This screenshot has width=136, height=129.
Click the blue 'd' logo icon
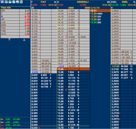click(2, 2)
